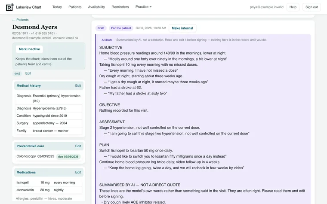Click the Oct 6, 2026, 10:30 AM timestamp

point(151,28)
